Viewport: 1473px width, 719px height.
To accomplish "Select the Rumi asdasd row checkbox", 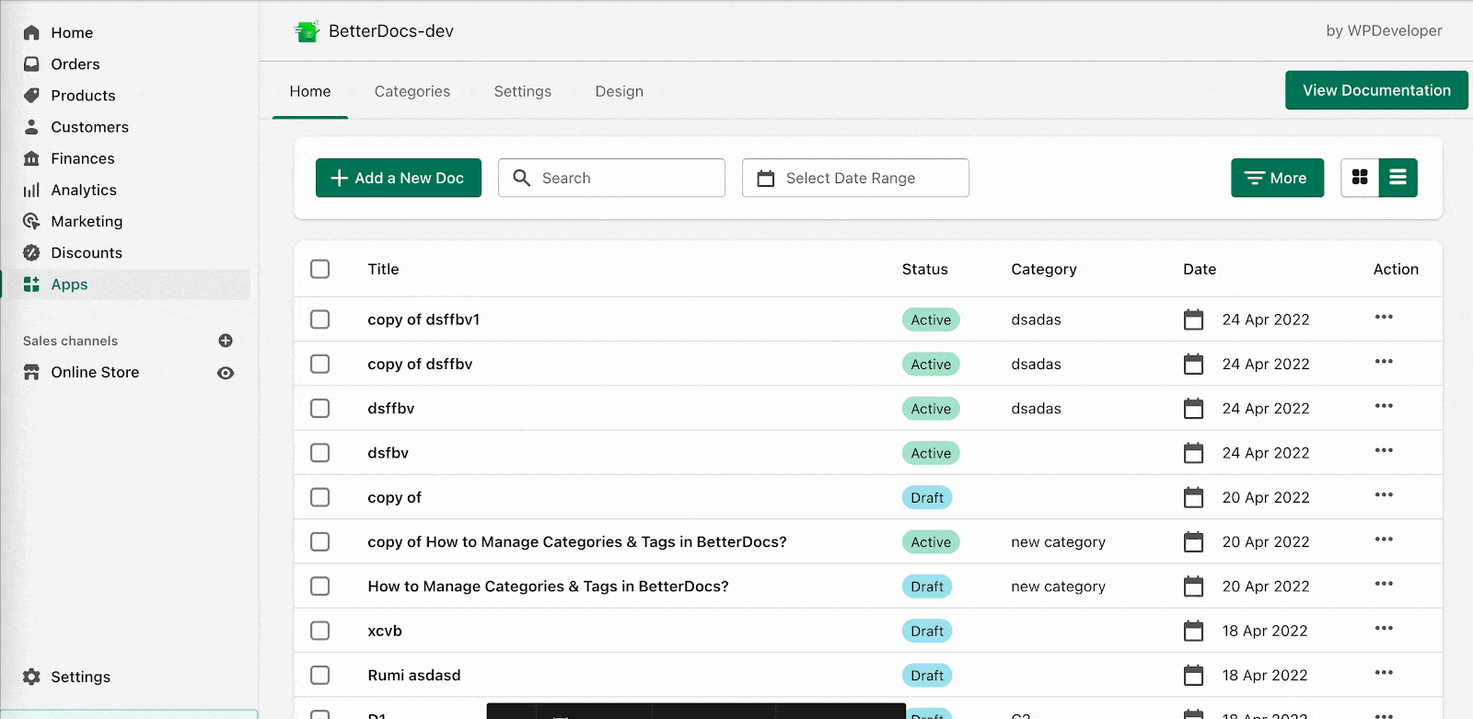I will (320, 675).
